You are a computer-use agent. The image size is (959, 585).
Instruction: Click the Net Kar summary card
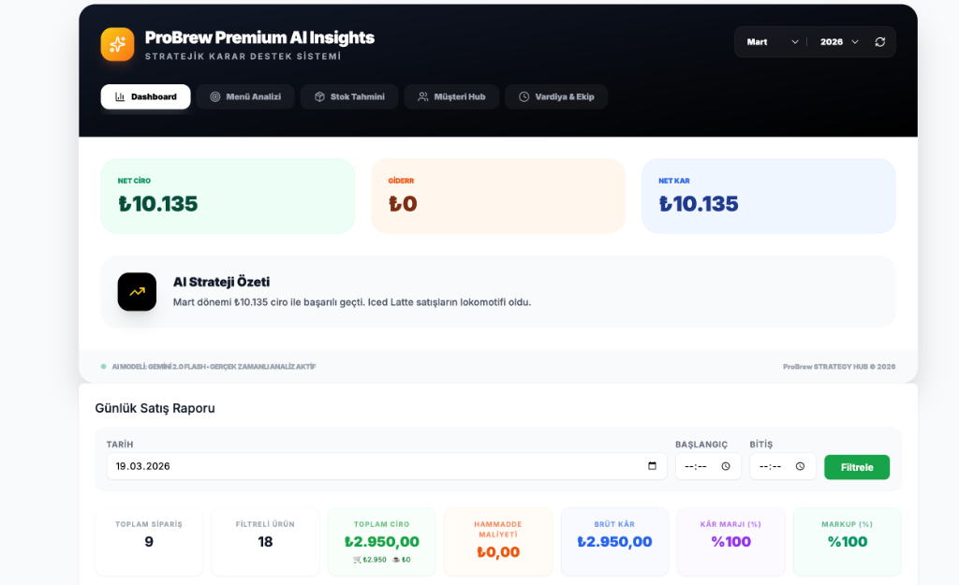point(768,196)
